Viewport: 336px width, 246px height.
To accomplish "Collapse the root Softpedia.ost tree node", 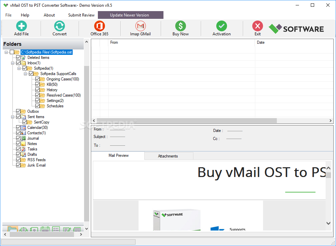I will (6, 52).
